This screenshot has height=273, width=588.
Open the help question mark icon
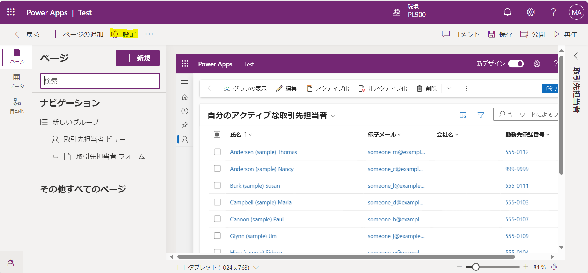click(554, 12)
